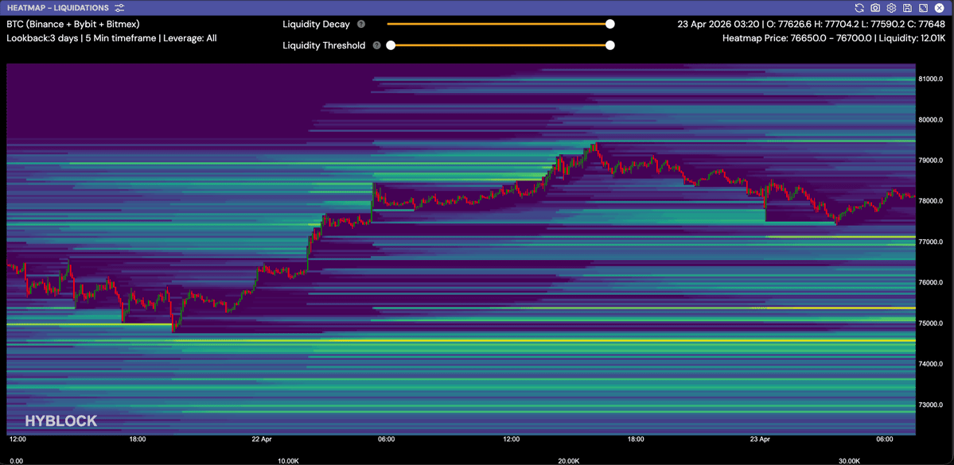Open the heatmap settings gear
This screenshot has width=954, height=465.
click(891, 8)
